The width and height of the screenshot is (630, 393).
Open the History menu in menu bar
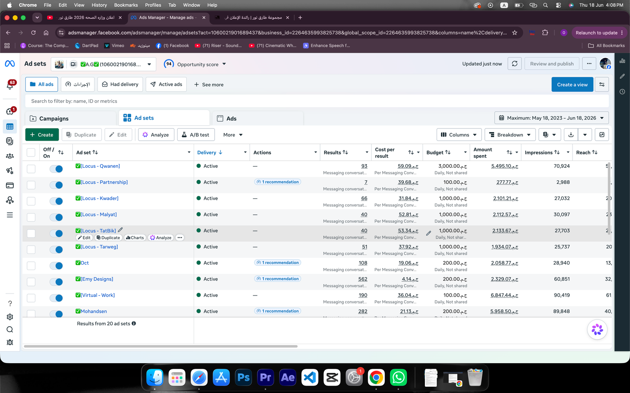(99, 5)
